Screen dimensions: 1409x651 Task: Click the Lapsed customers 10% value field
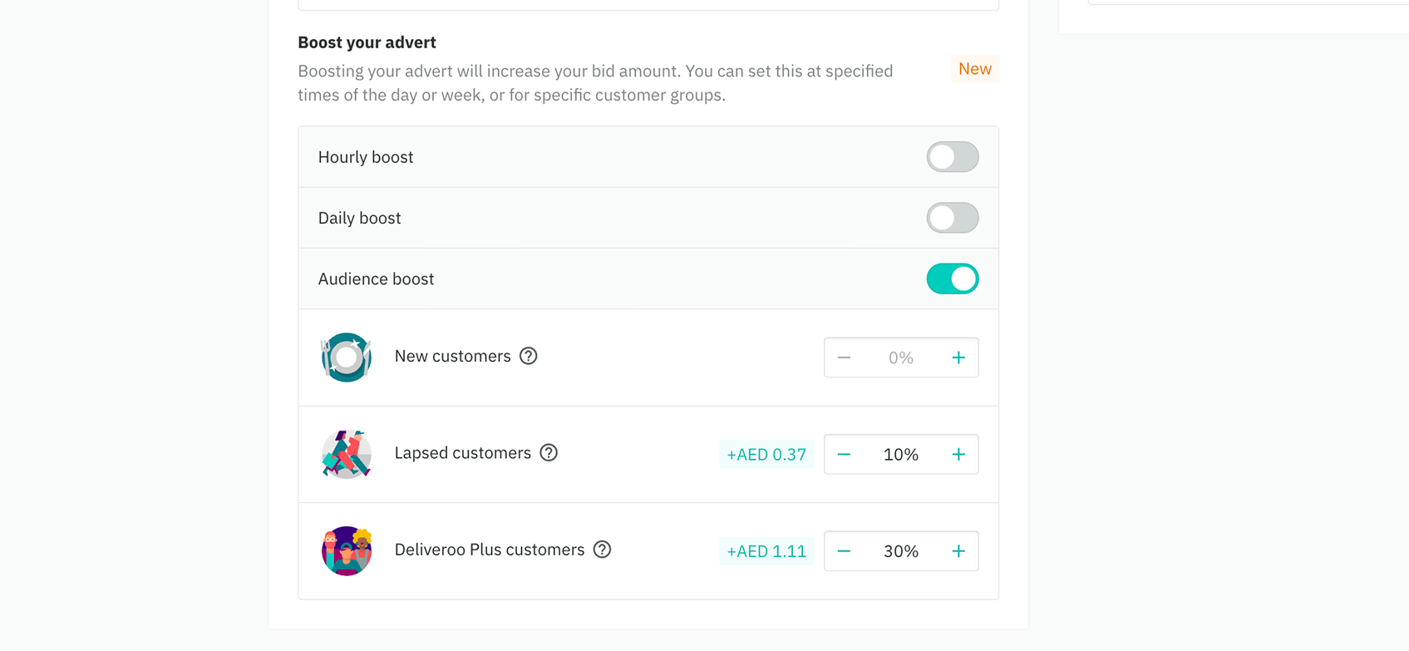point(901,454)
